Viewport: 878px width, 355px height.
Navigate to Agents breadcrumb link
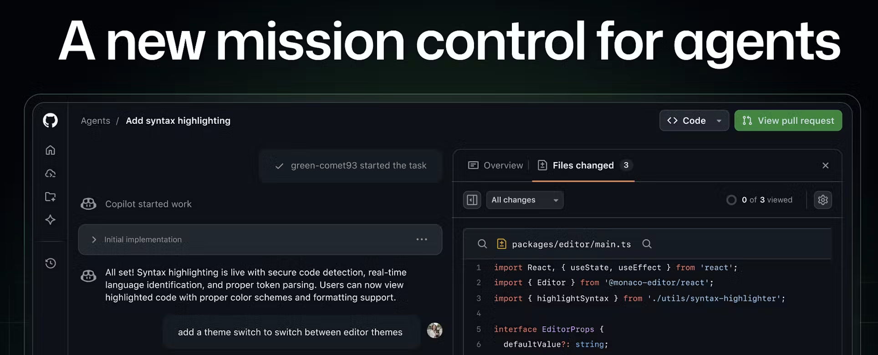pyautogui.click(x=96, y=121)
